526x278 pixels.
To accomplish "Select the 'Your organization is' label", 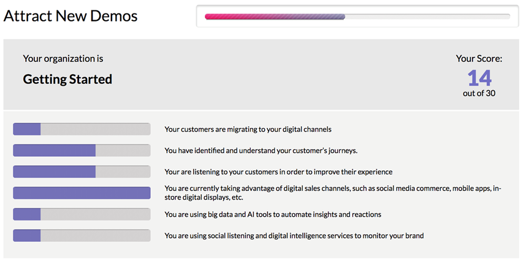I will (63, 59).
